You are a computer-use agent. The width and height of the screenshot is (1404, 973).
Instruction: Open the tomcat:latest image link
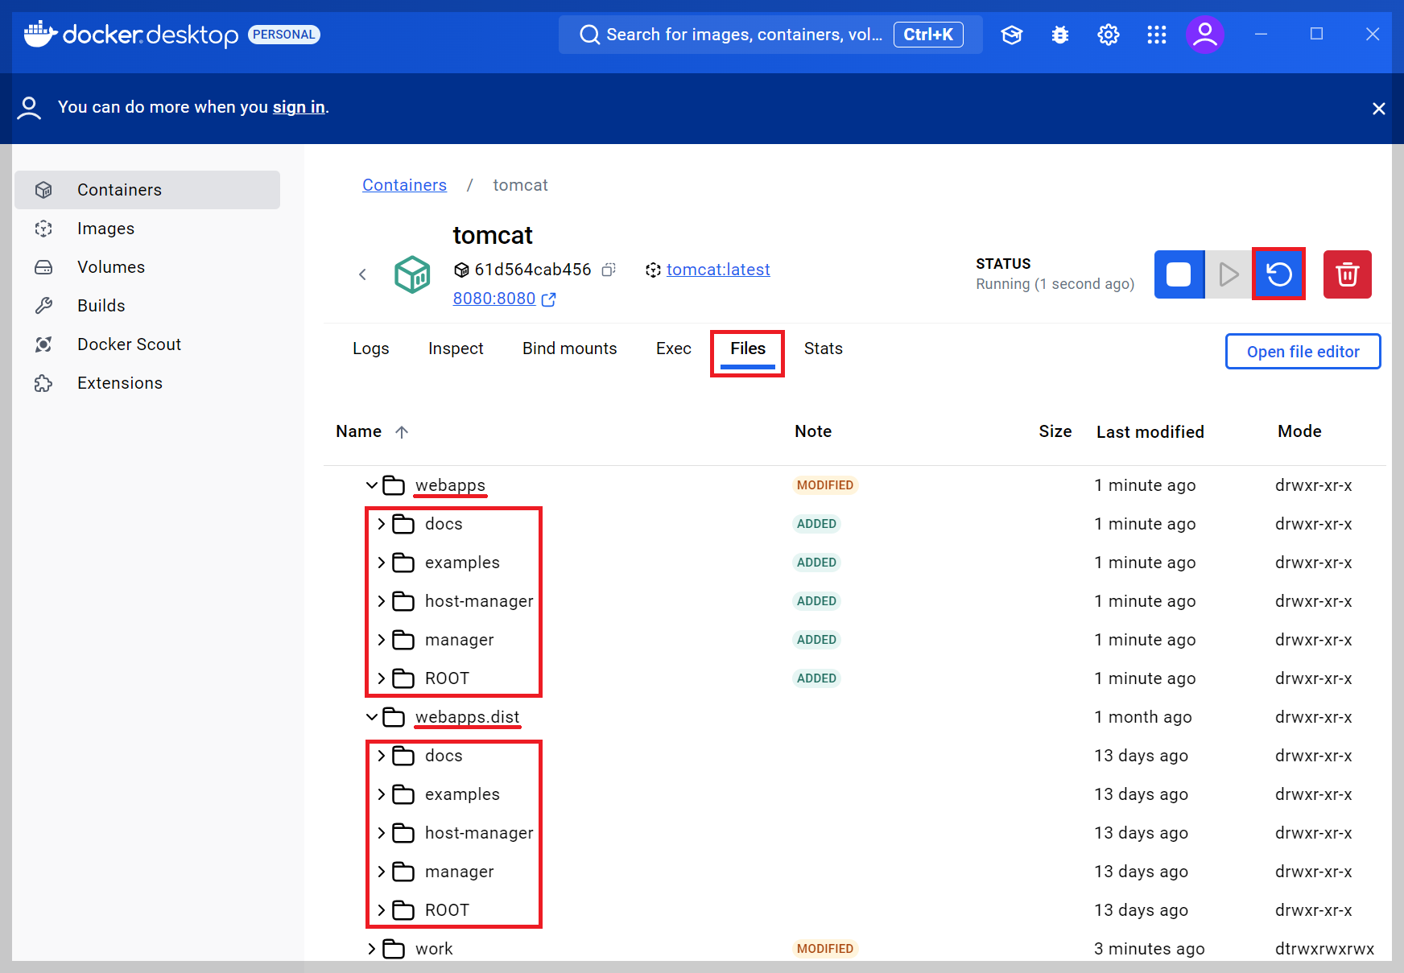point(718,270)
